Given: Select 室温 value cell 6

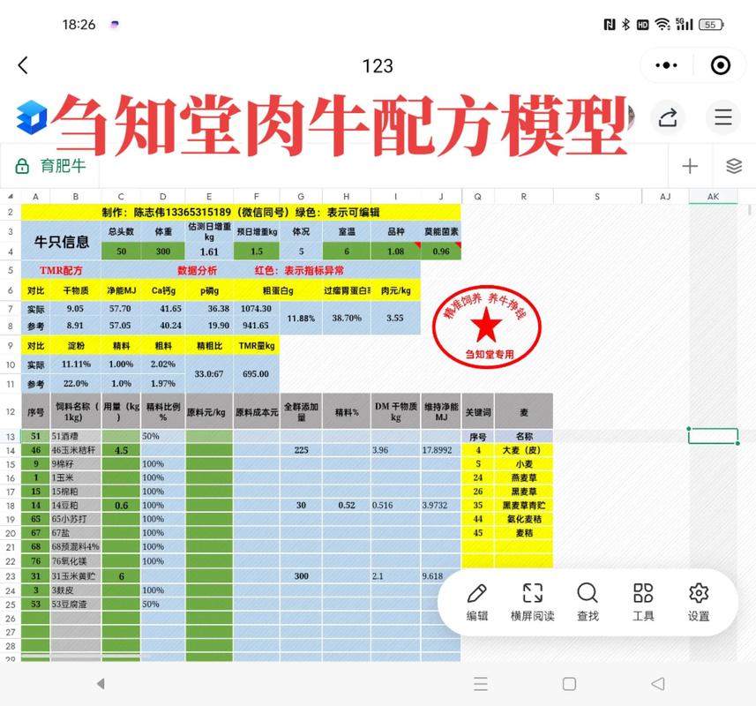Looking at the screenshot, I should [x=347, y=252].
